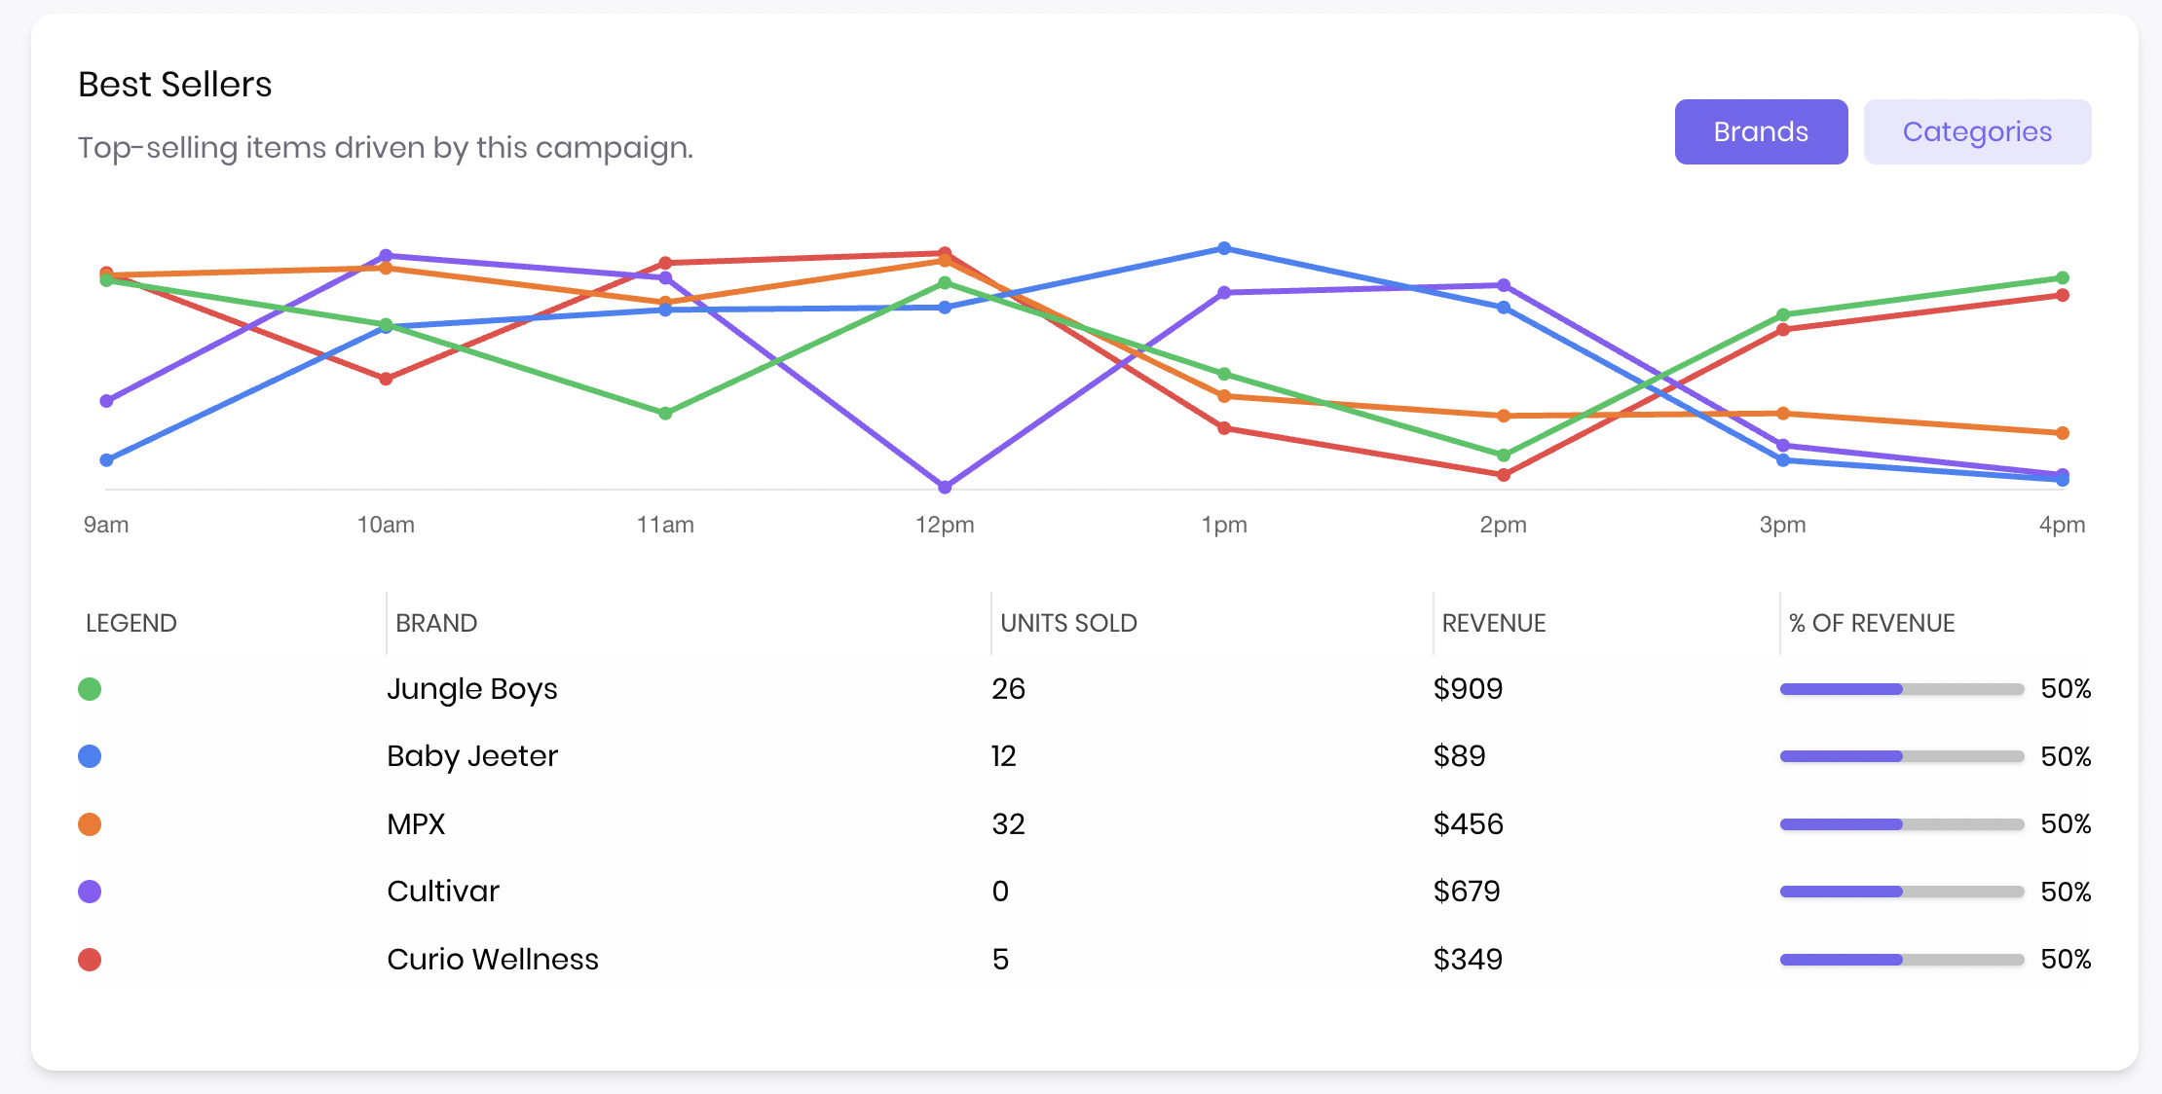Click blue data point at 1pm peak

click(1224, 248)
